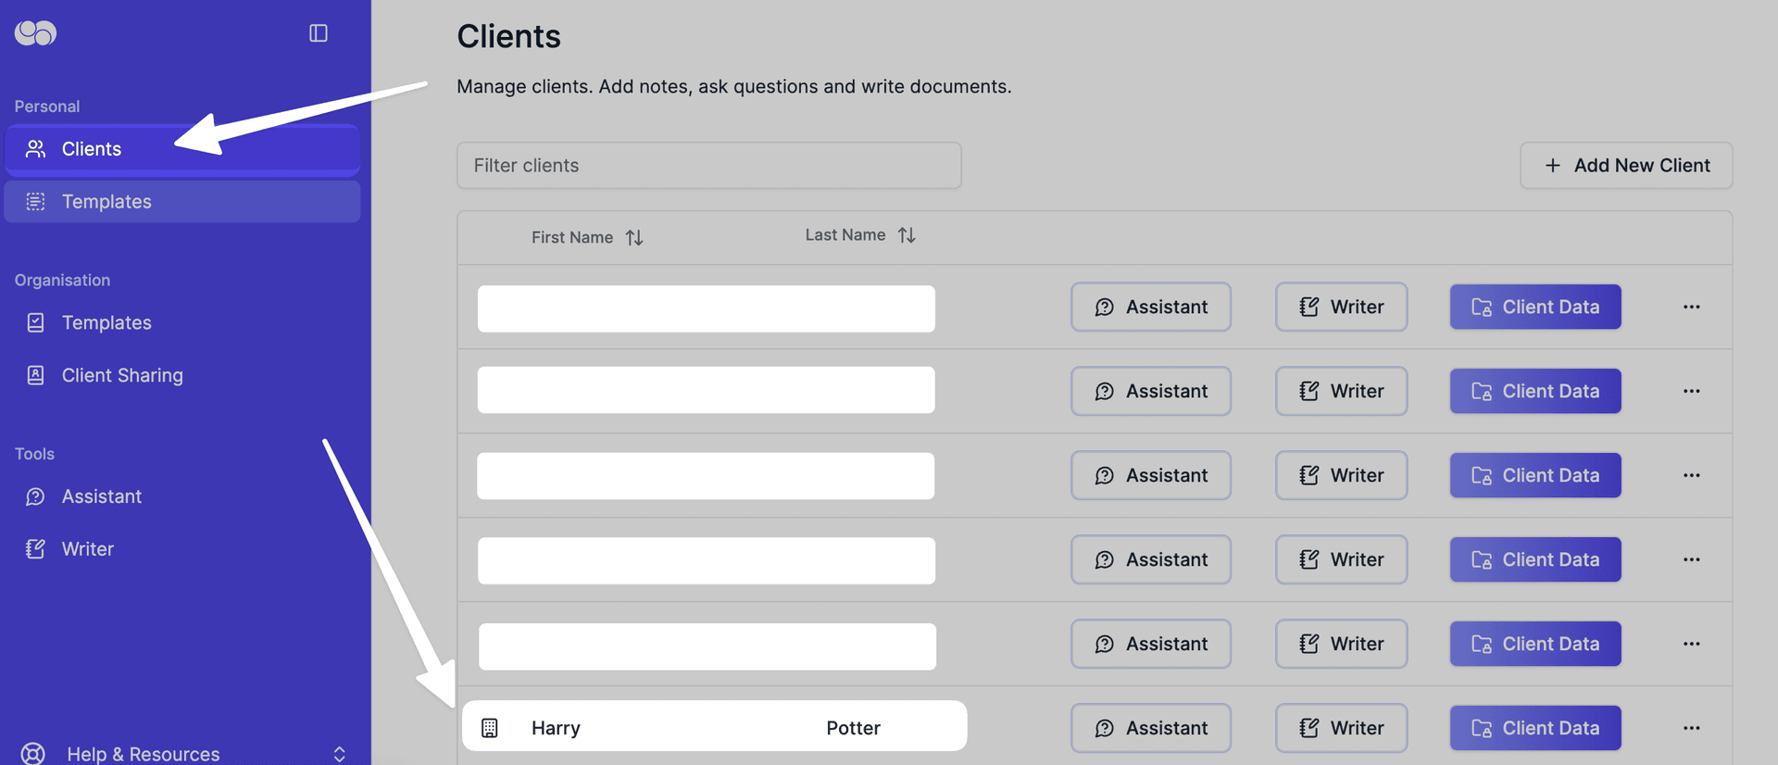Collapse the sidebar with the panel toggle icon
1778x765 pixels.
point(319,33)
